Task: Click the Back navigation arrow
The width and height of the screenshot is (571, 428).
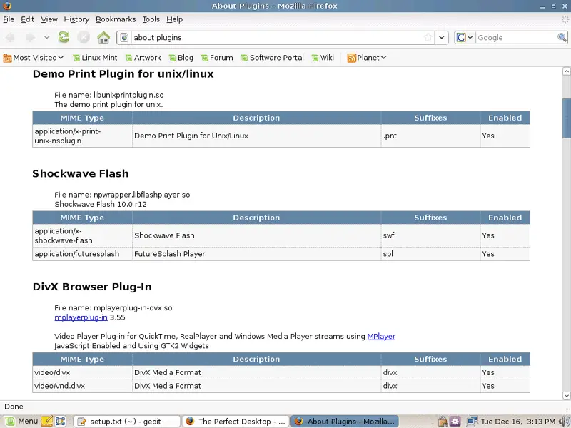Action: click(x=10, y=37)
